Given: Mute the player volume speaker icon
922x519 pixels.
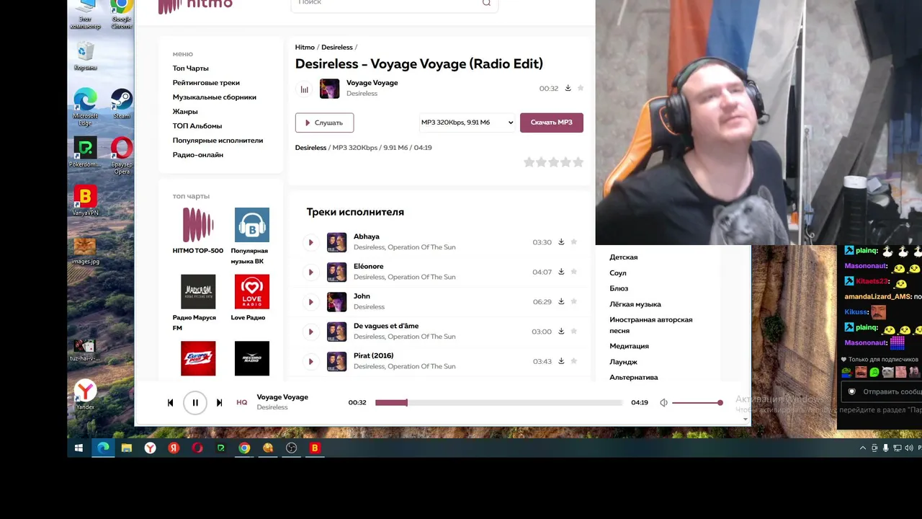Looking at the screenshot, I should point(663,403).
